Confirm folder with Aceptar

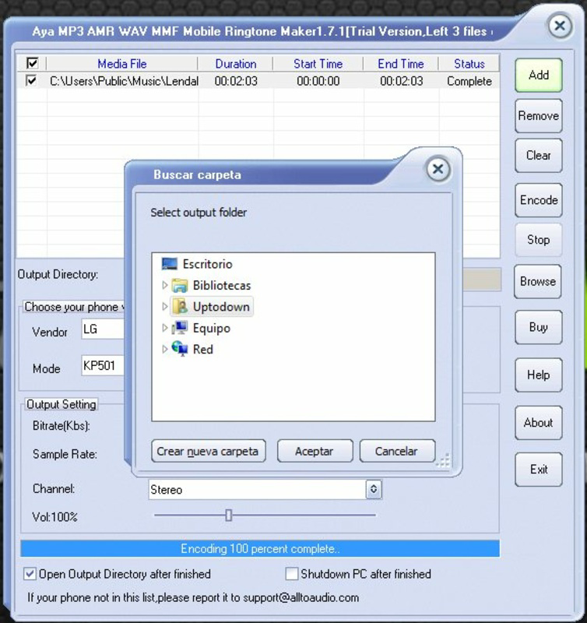pos(315,451)
